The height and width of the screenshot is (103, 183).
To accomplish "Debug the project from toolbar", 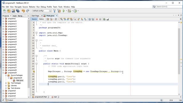I will tap(69, 11).
